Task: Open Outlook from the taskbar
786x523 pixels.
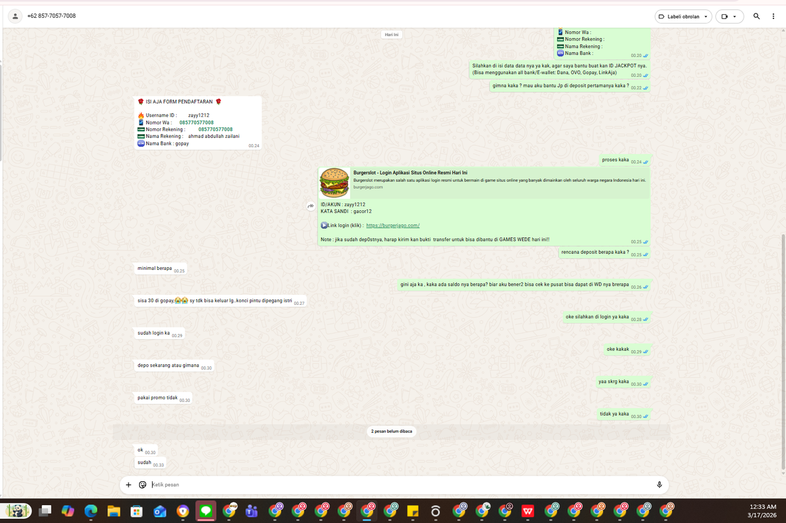Action: [160, 511]
